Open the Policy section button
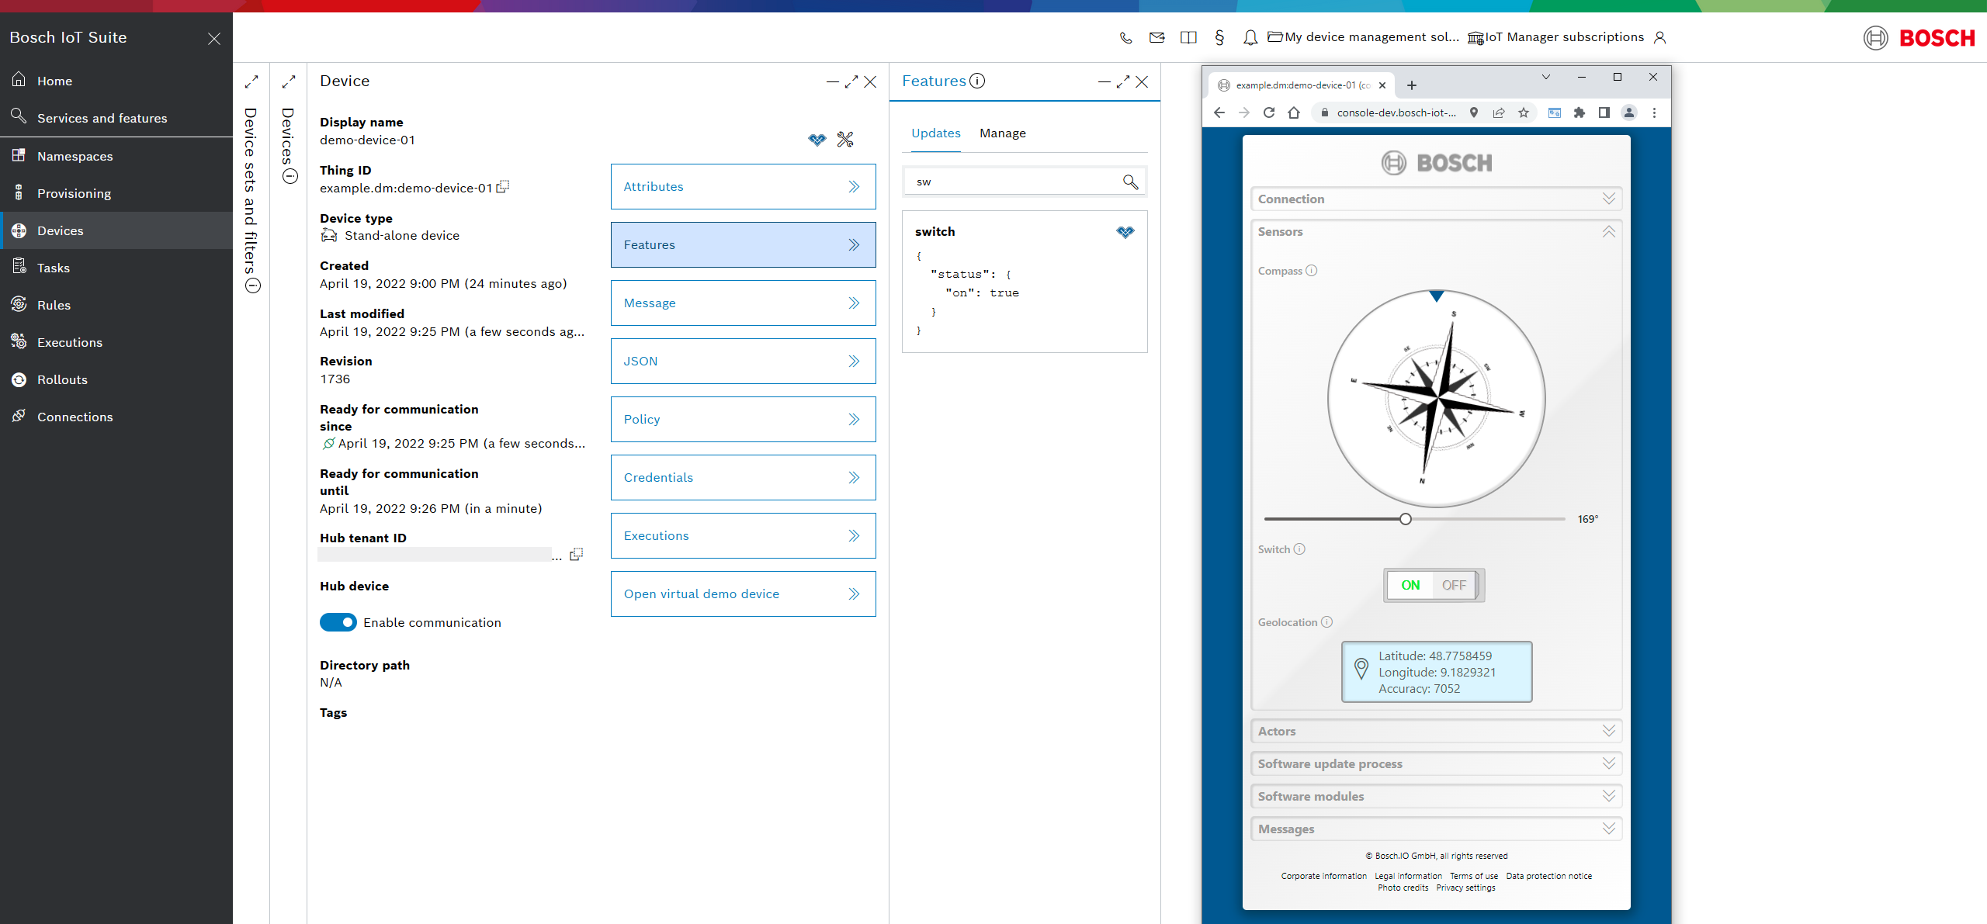The image size is (1987, 924). click(x=743, y=419)
